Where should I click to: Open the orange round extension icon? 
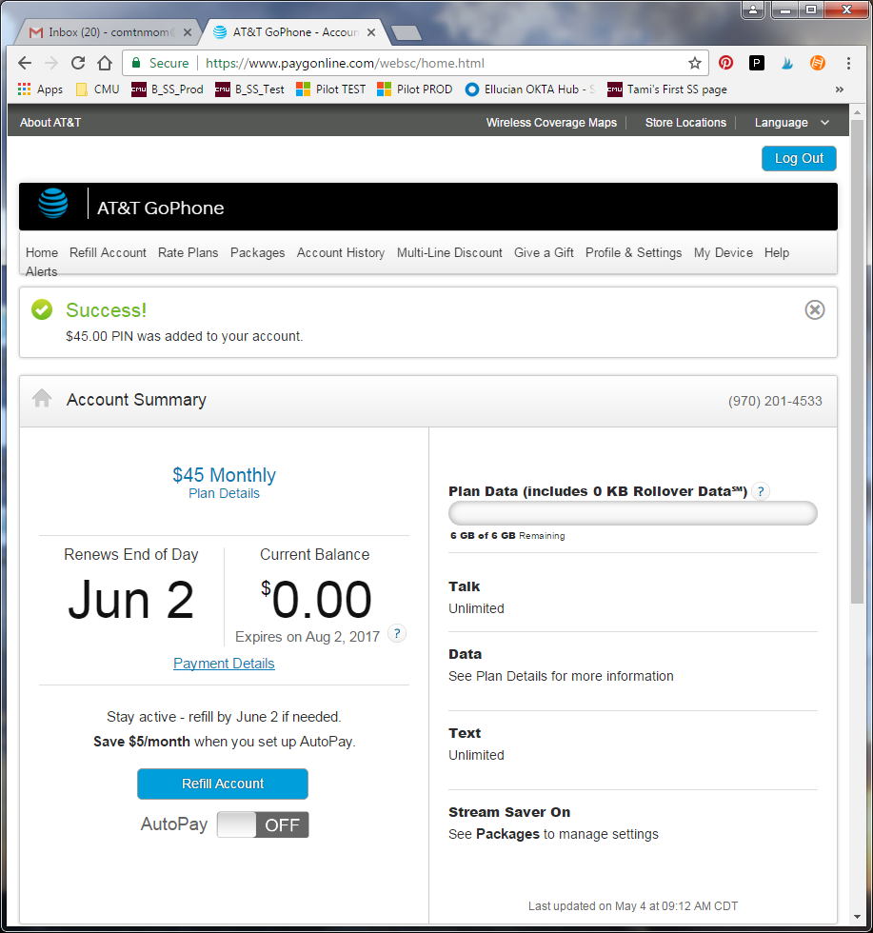[818, 63]
